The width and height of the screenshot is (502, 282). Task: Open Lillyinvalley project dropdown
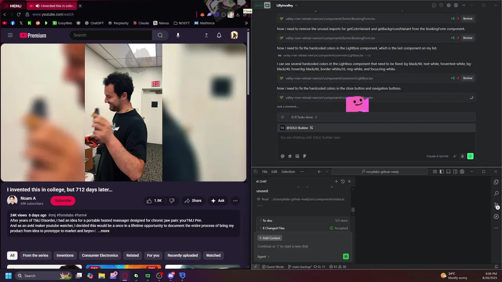[x=287, y=5]
